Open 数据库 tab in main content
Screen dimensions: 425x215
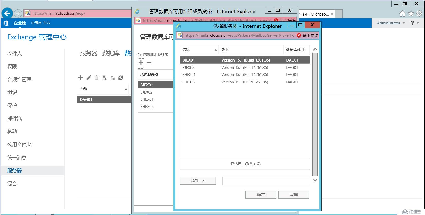point(111,53)
